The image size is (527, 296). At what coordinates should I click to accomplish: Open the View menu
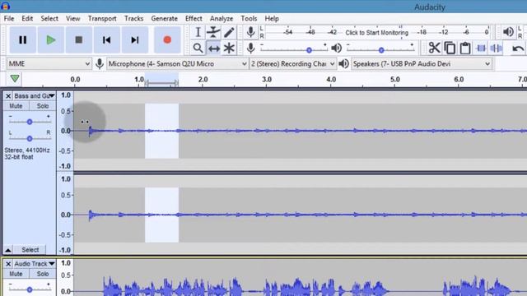point(73,18)
